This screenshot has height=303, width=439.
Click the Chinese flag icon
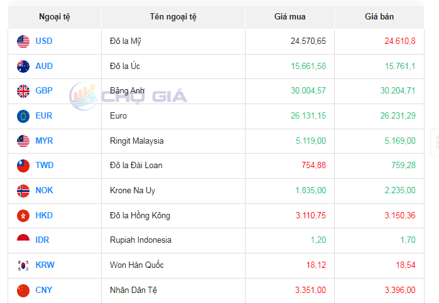click(23, 290)
